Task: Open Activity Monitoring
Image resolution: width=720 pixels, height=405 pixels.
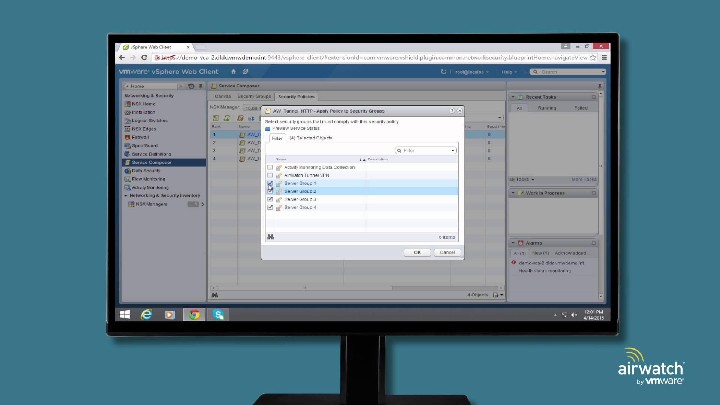Action: tap(150, 187)
